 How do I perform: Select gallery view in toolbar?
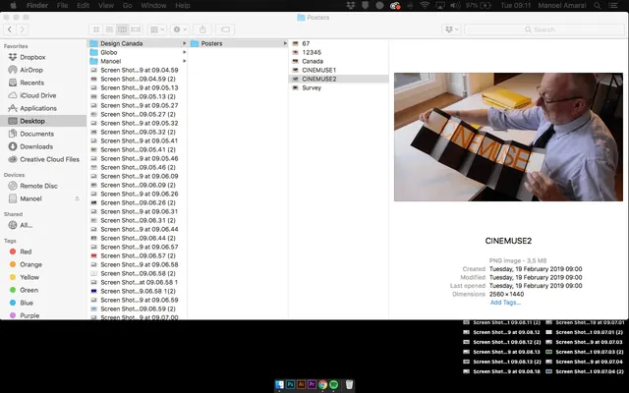pyautogui.click(x=136, y=29)
